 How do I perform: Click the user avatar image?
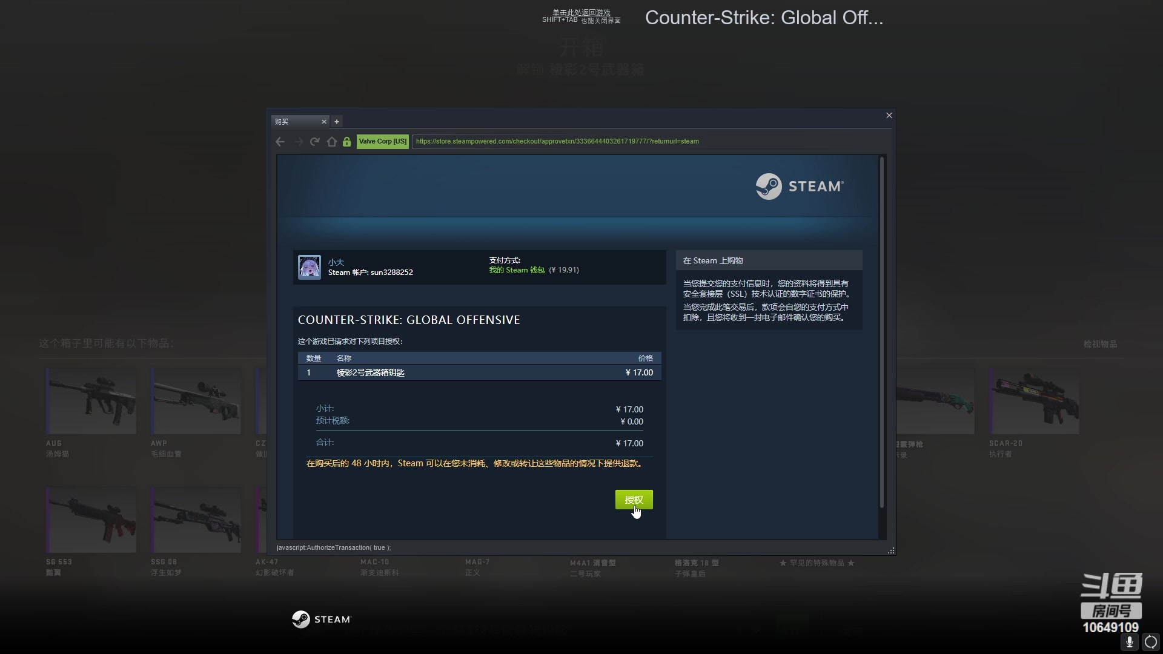tap(310, 267)
